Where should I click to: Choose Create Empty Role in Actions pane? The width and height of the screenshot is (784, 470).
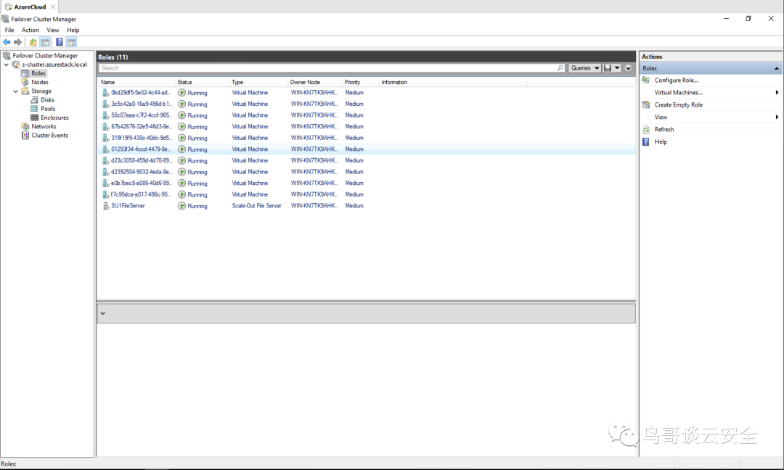point(679,105)
